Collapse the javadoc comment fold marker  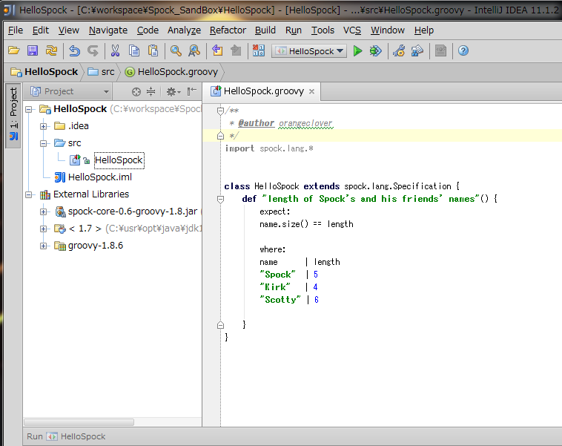(220, 111)
